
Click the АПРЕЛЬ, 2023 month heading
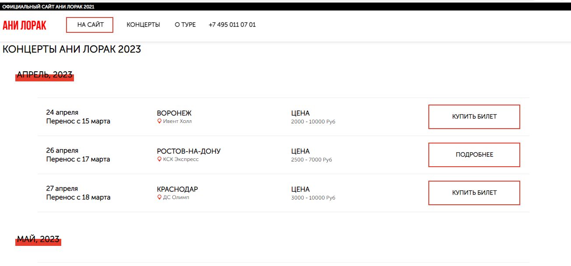coord(45,75)
